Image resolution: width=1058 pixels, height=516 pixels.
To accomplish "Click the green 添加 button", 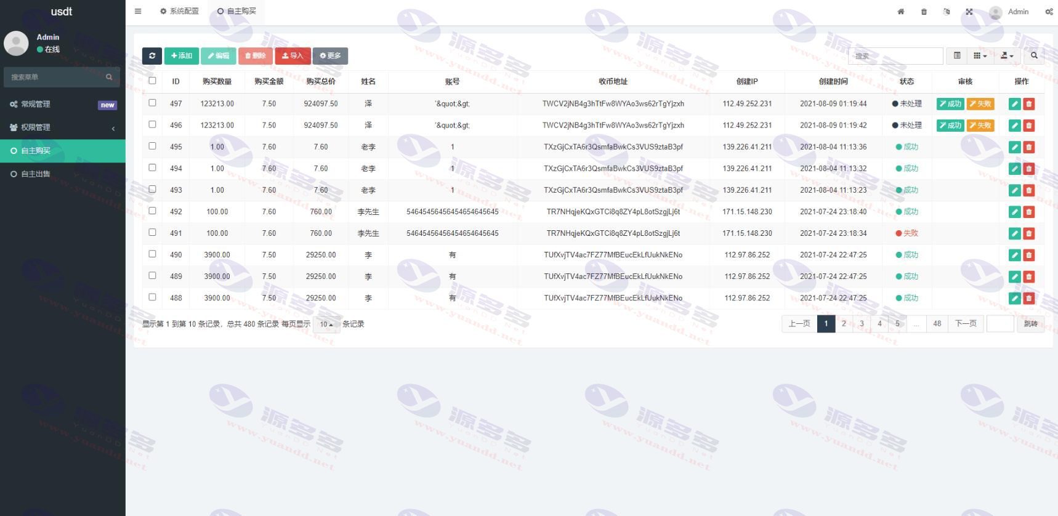I will 182,56.
